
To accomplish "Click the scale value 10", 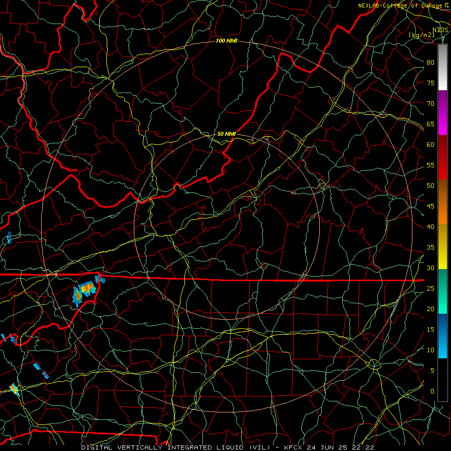I will [x=430, y=350].
